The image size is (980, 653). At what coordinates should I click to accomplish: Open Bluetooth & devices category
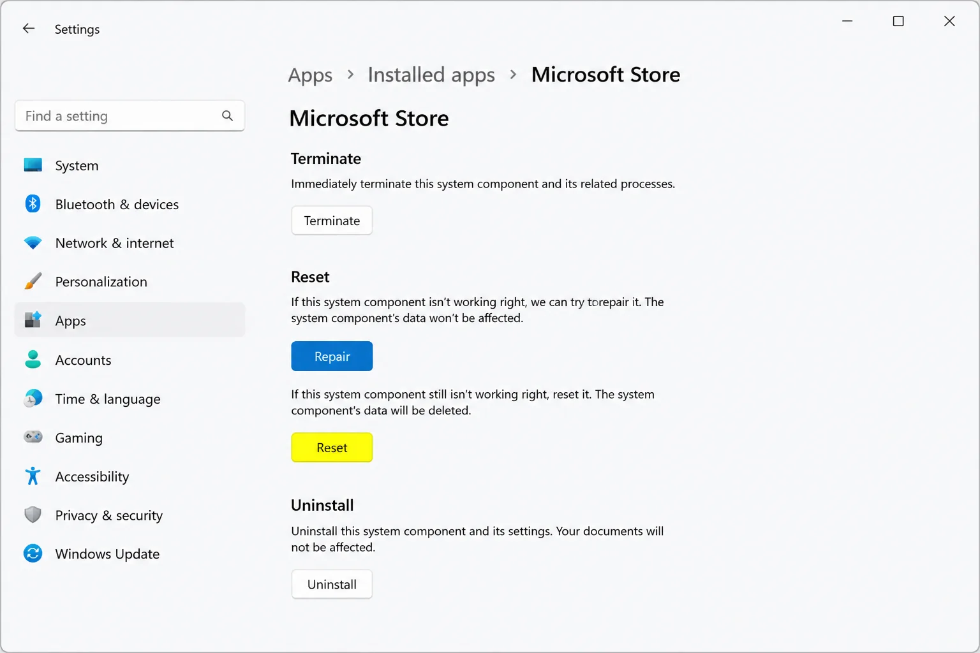point(130,204)
